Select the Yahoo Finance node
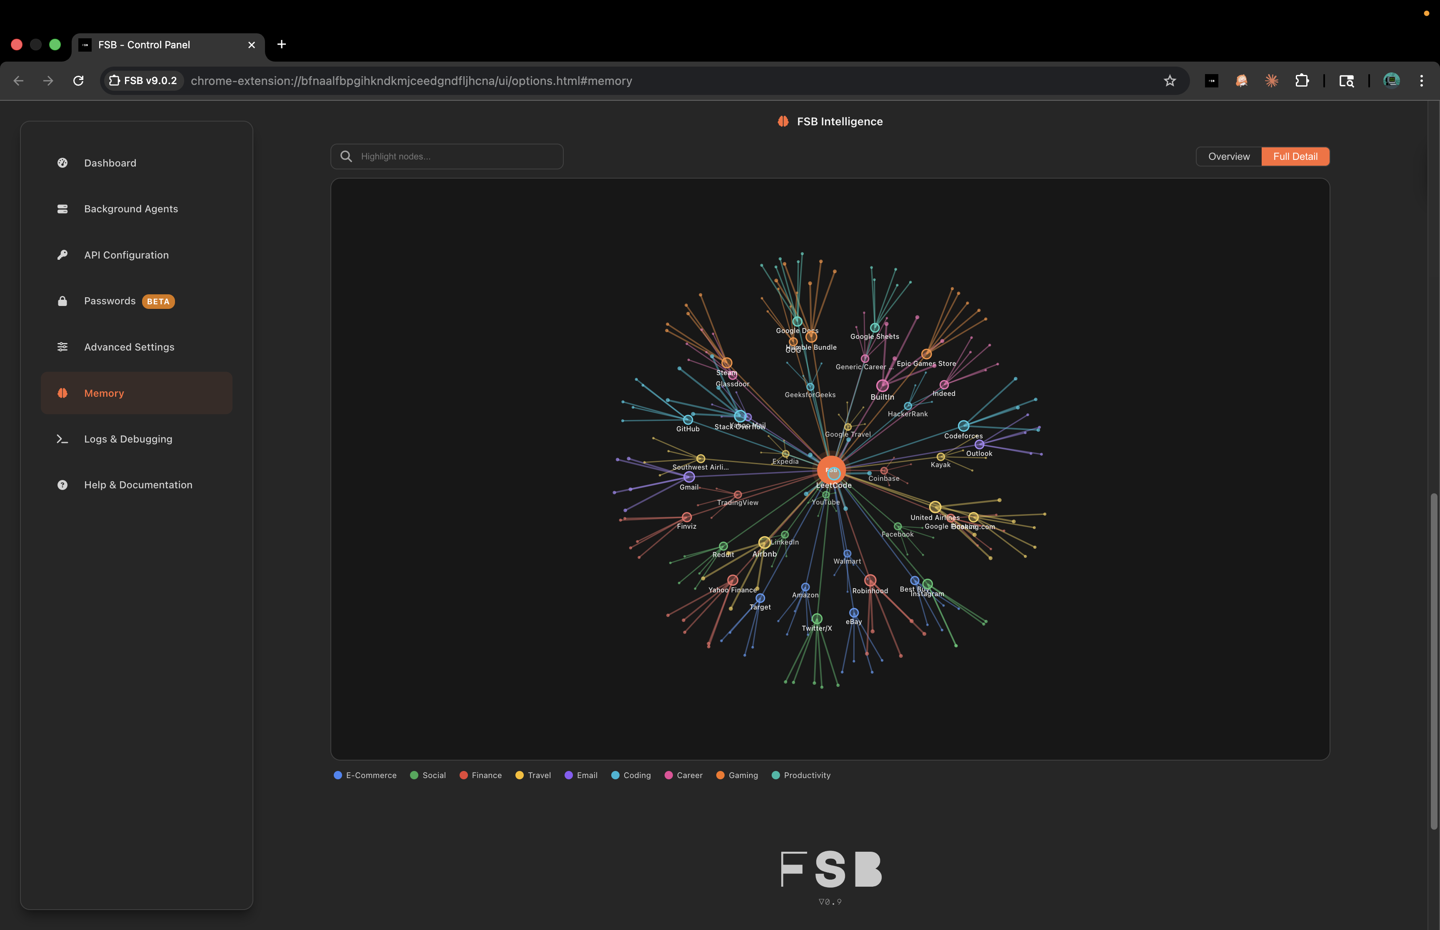The height and width of the screenshot is (930, 1440). 732,580
